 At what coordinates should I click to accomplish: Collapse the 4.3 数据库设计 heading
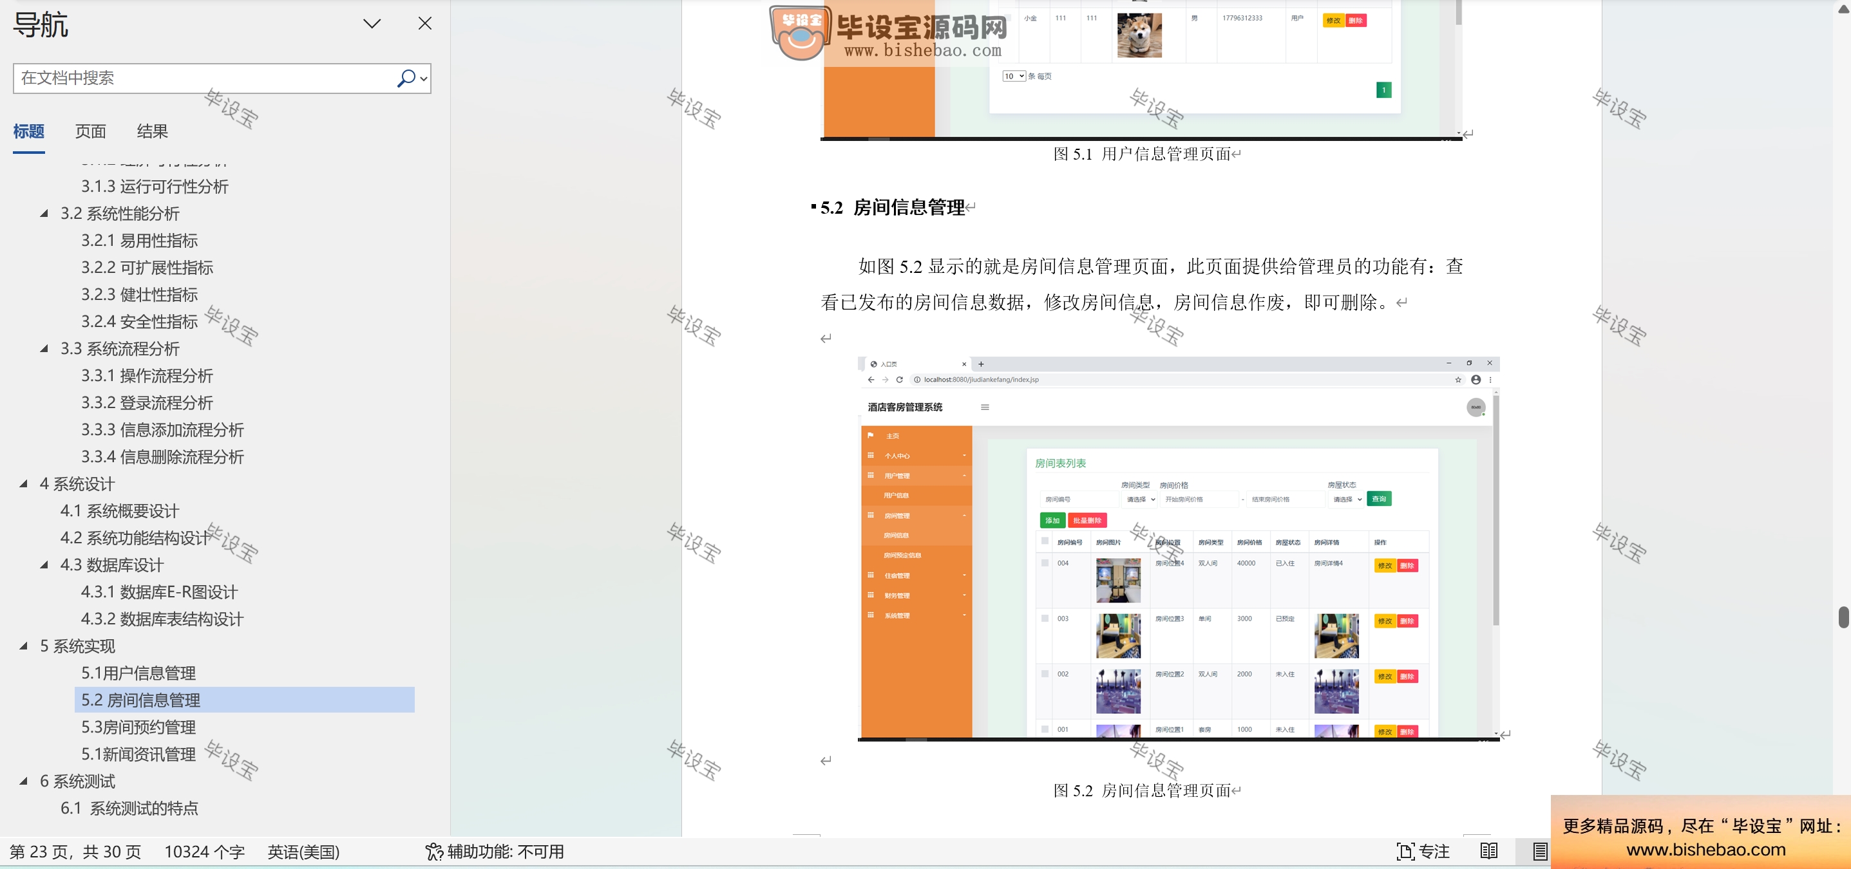(x=44, y=565)
